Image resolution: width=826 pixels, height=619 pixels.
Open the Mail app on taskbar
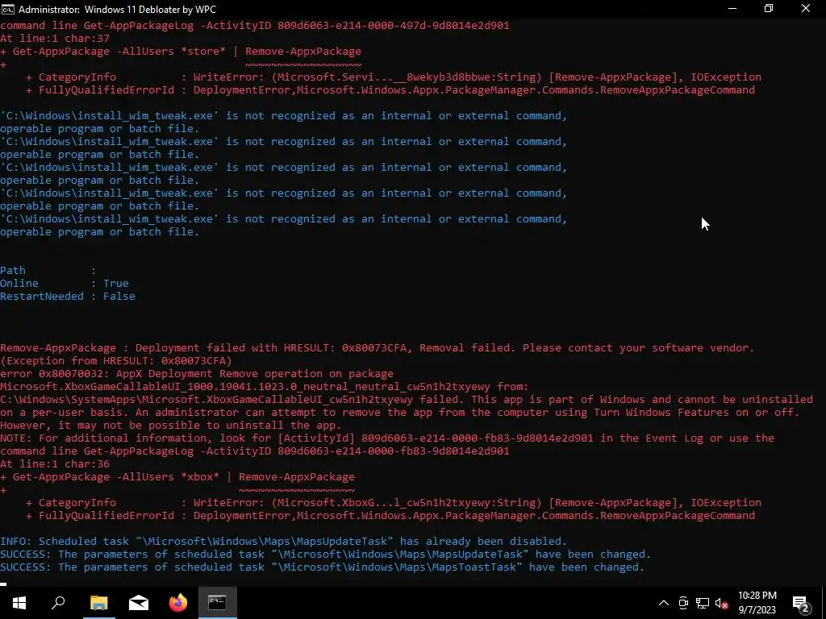139,603
